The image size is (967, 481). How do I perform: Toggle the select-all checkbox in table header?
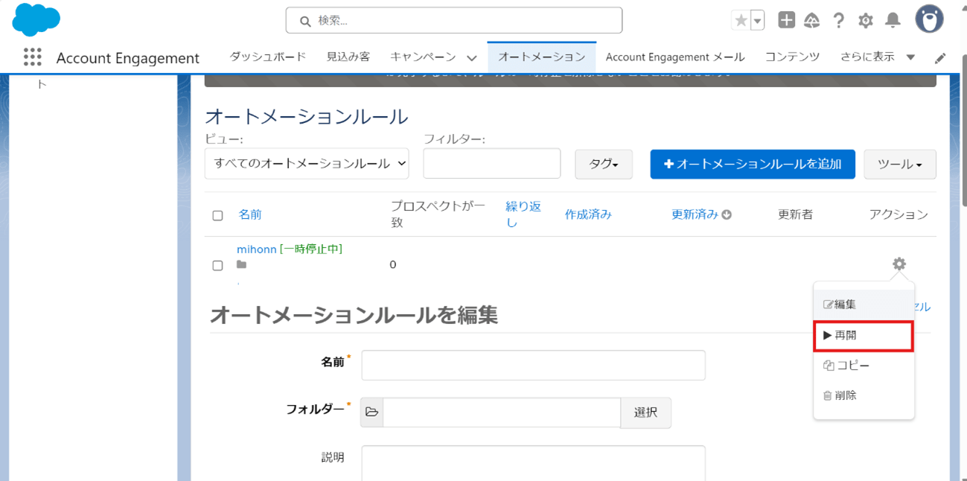click(x=217, y=215)
